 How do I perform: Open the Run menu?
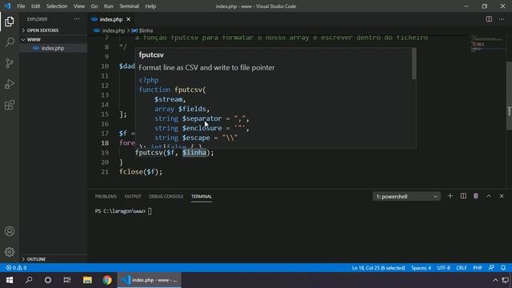coord(109,6)
